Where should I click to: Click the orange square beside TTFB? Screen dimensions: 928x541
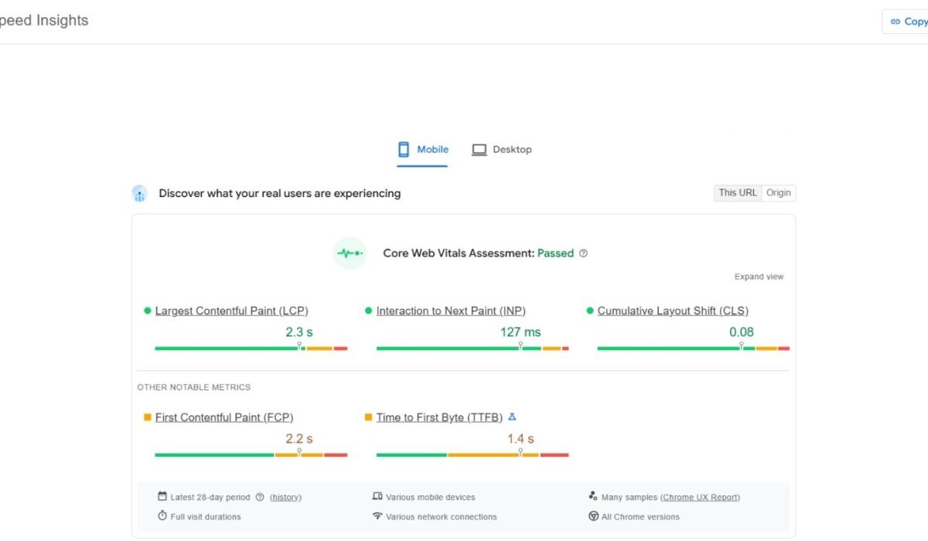(368, 417)
